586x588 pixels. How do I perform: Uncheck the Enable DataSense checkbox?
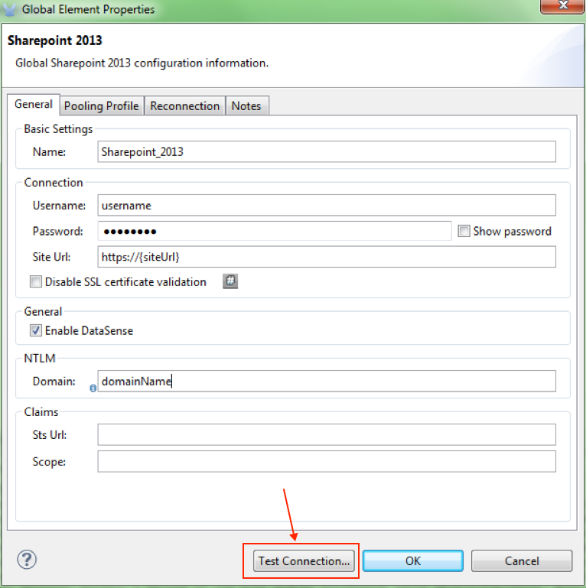(x=36, y=330)
